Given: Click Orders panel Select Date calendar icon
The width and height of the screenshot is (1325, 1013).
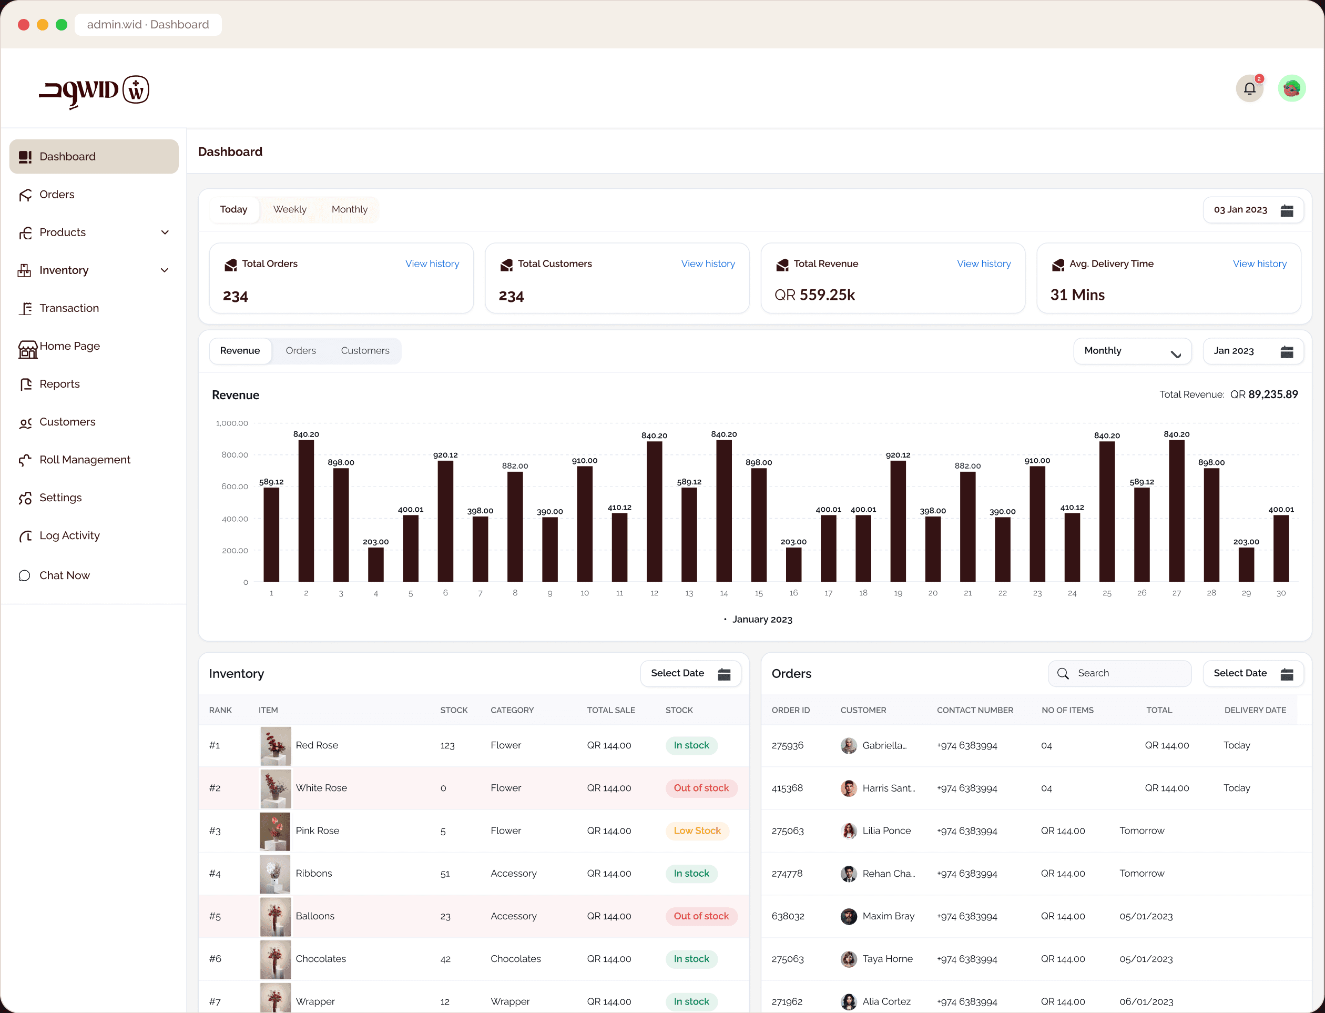Looking at the screenshot, I should pos(1287,674).
